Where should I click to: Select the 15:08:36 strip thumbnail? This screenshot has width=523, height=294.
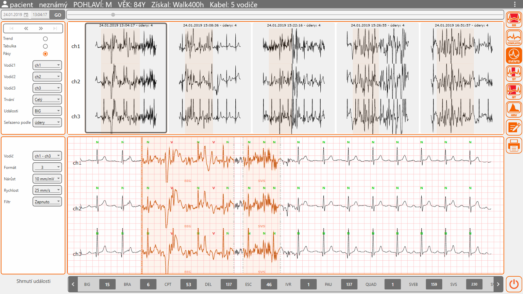[x=210, y=78]
